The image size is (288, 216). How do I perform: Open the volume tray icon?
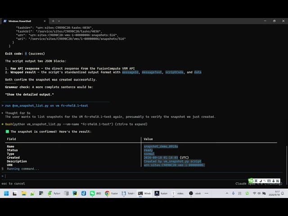pos(259,193)
